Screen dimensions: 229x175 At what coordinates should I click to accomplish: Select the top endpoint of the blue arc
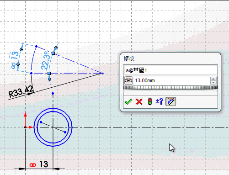(36, 46)
